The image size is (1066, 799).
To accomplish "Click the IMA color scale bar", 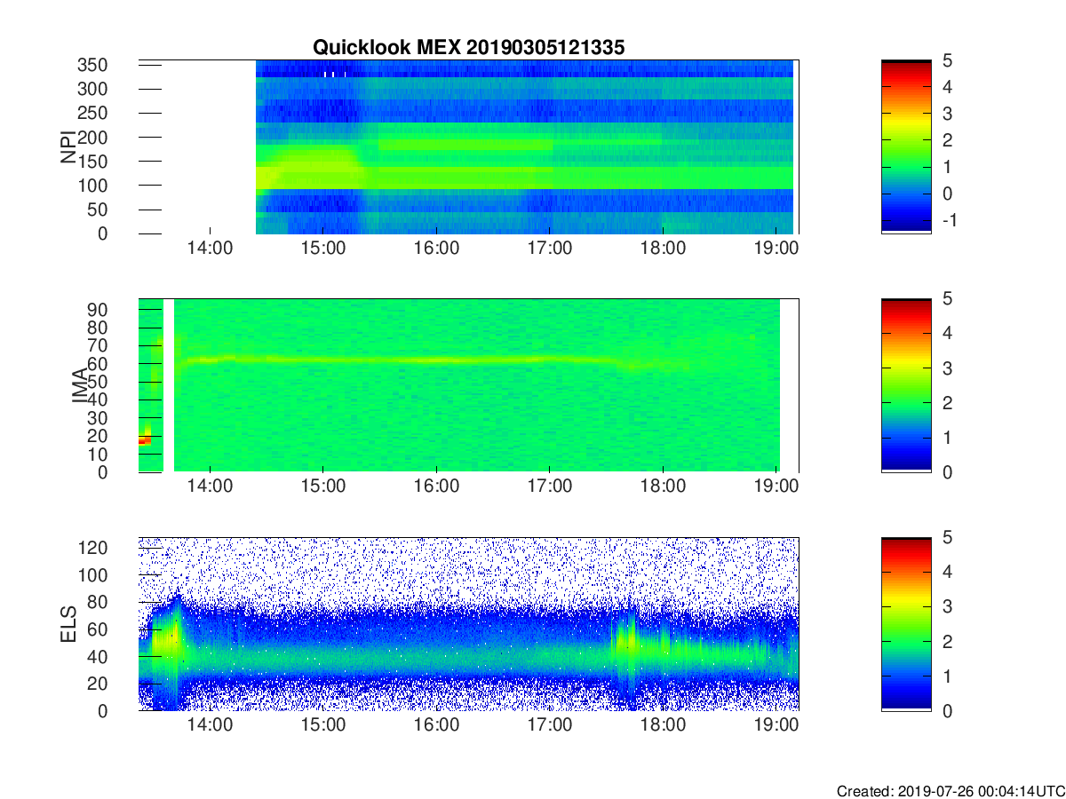I will coord(906,385).
